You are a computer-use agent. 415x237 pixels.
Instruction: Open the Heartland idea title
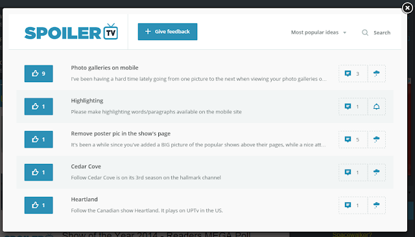coord(84,199)
